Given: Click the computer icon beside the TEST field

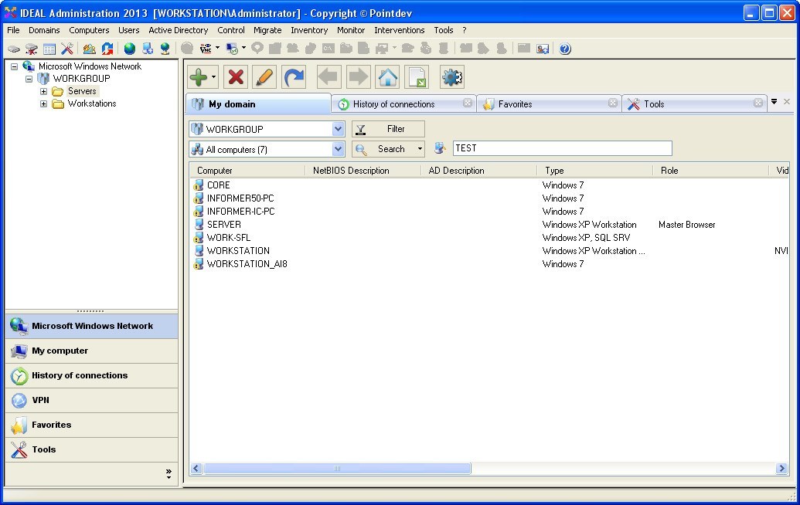Looking at the screenshot, I should click(x=440, y=148).
